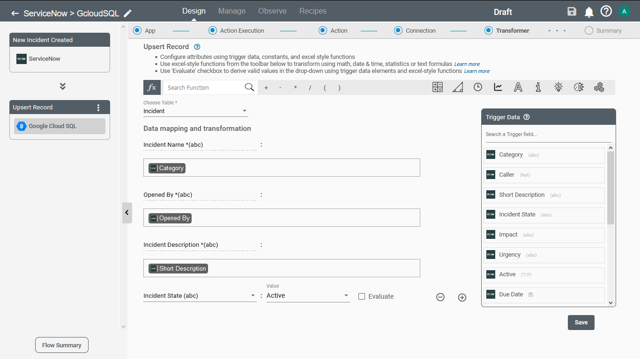The width and height of the screenshot is (640, 359).
Task: Insert the minus operator
Action: (x=280, y=88)
